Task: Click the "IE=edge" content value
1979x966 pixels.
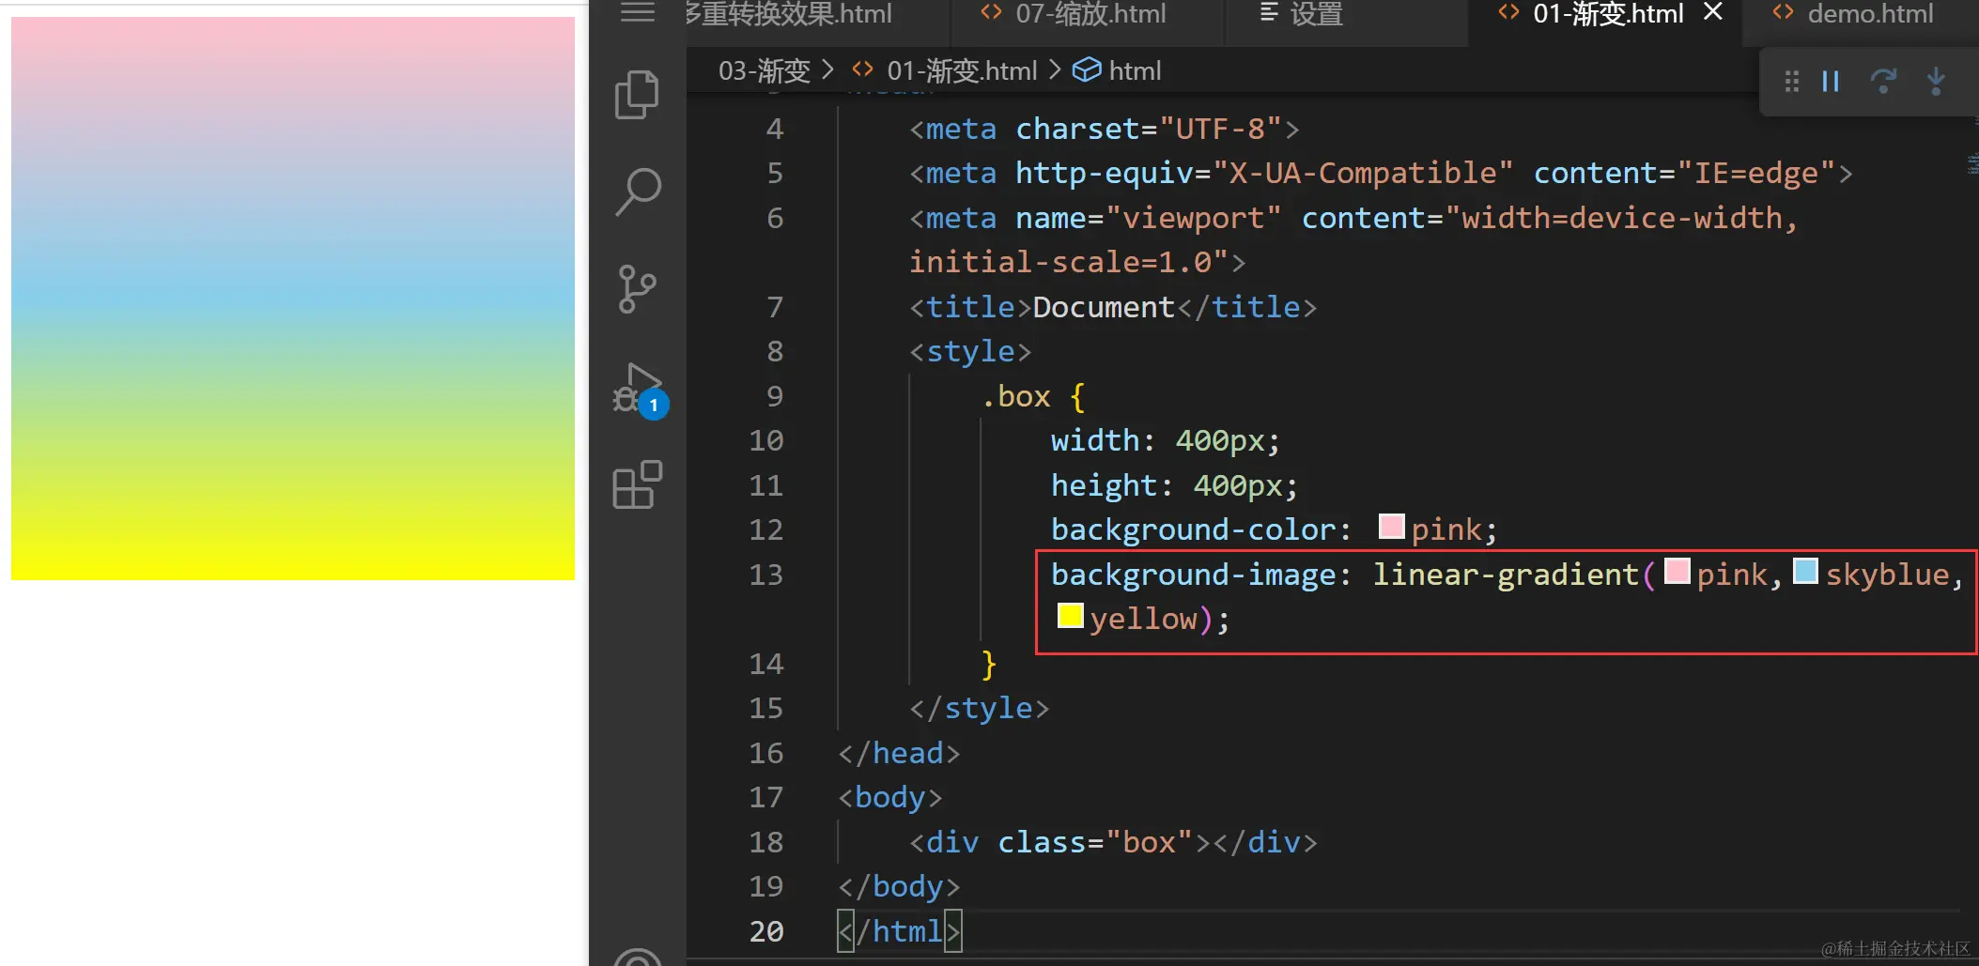Action: (x=1756, y=173)
